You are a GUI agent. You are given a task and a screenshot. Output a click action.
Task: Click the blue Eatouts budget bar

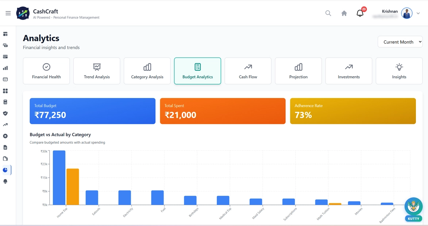click(92, 198)
